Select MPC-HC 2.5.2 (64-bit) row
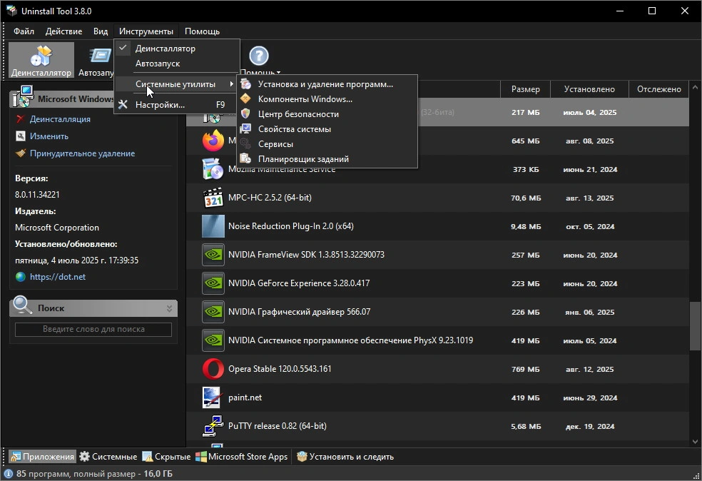Viewport: 702px width, 481px height. [438, 198]
